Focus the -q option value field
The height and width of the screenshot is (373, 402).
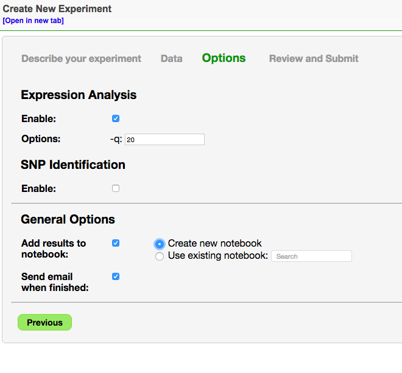164,140
